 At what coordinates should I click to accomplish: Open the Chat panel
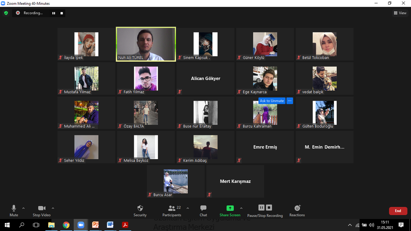203,210
